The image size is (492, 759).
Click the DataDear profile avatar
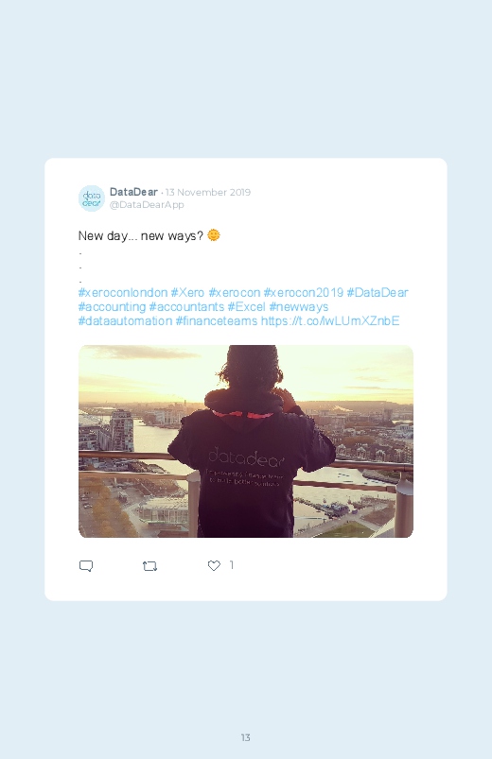[x=92, y=198]
